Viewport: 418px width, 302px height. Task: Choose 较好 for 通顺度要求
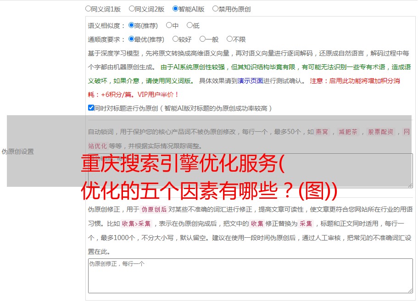coord(175,39)
